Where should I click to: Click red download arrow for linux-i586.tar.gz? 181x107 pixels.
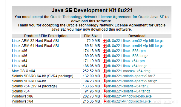click(105, 56)
